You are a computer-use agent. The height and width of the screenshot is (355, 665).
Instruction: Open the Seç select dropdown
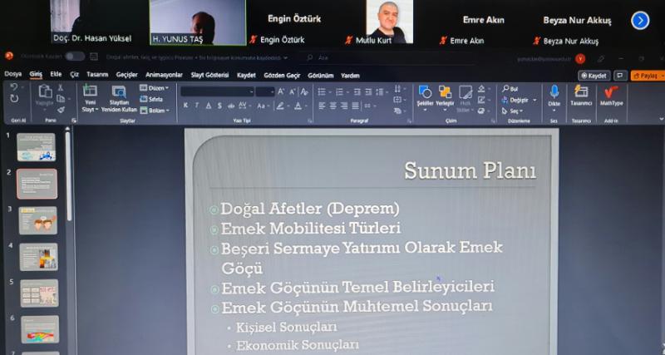click(x=512, y=111)
